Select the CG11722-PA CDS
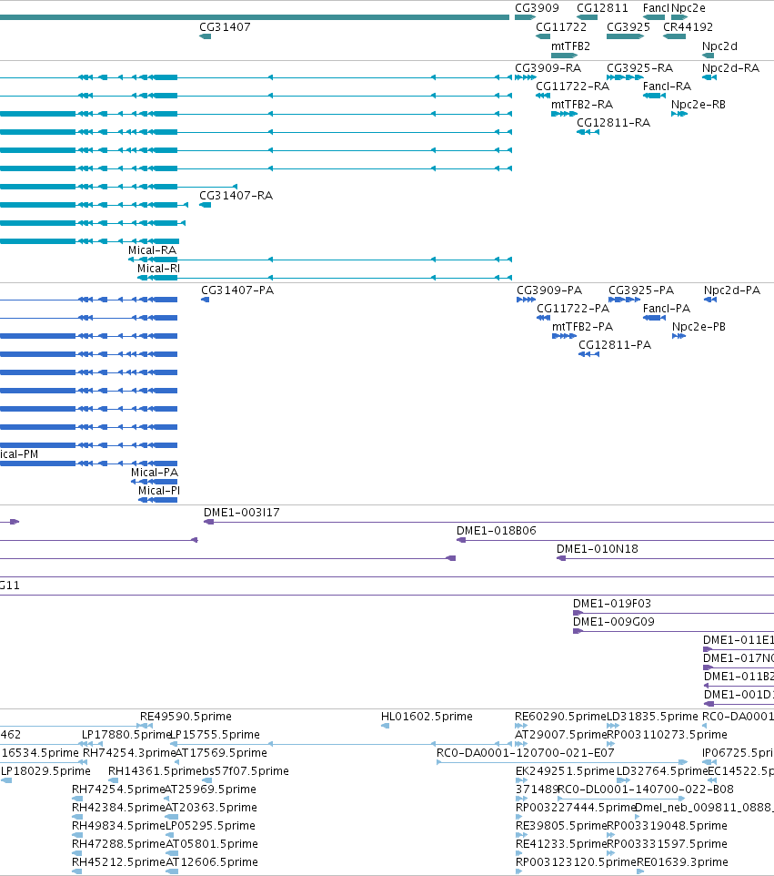This screenshot has width=774, height=876. [x=544, y=318]
